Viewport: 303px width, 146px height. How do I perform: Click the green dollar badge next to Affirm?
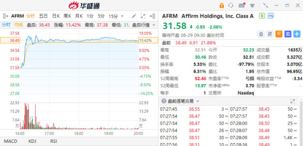tap(262, 16)
